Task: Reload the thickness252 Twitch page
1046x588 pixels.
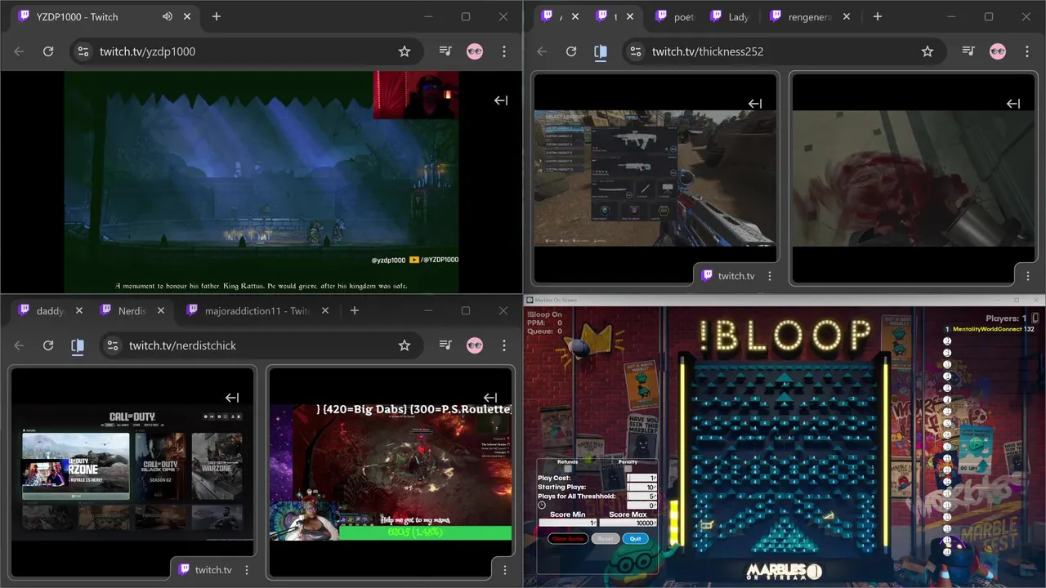Action: [x=571, y=51]
